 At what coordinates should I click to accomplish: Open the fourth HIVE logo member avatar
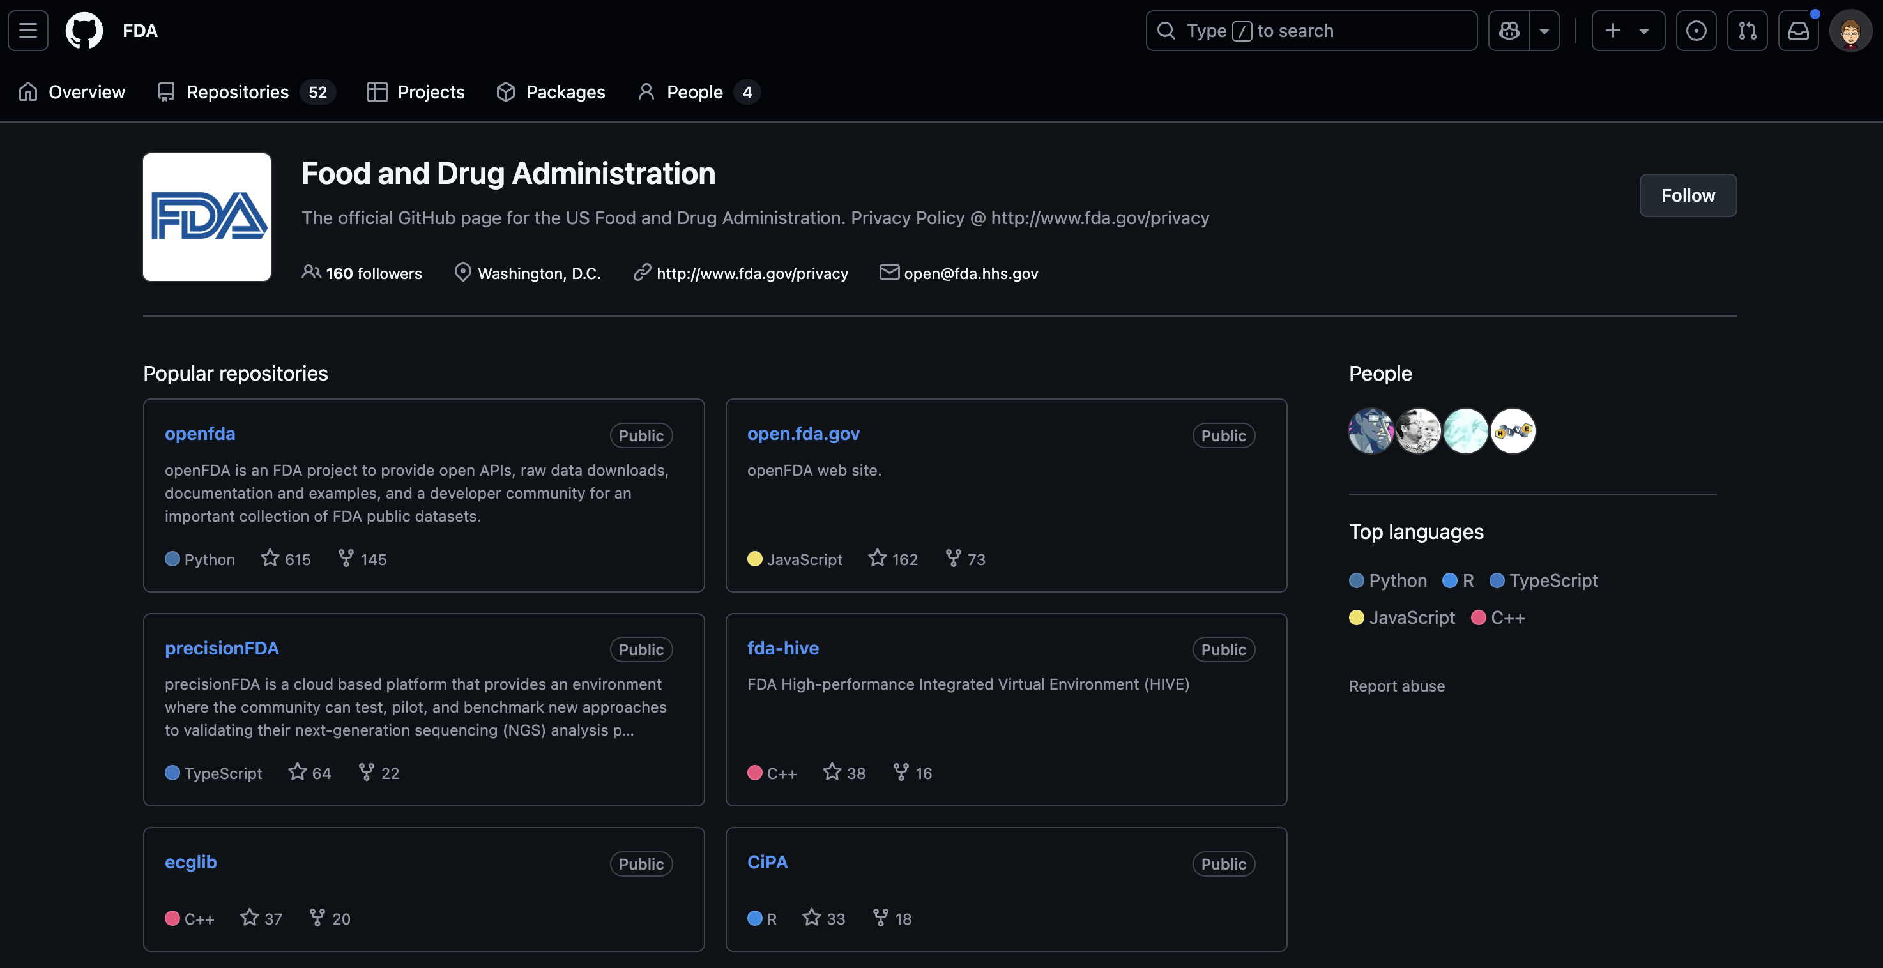pyautogui.click(x=1513, y=431)
